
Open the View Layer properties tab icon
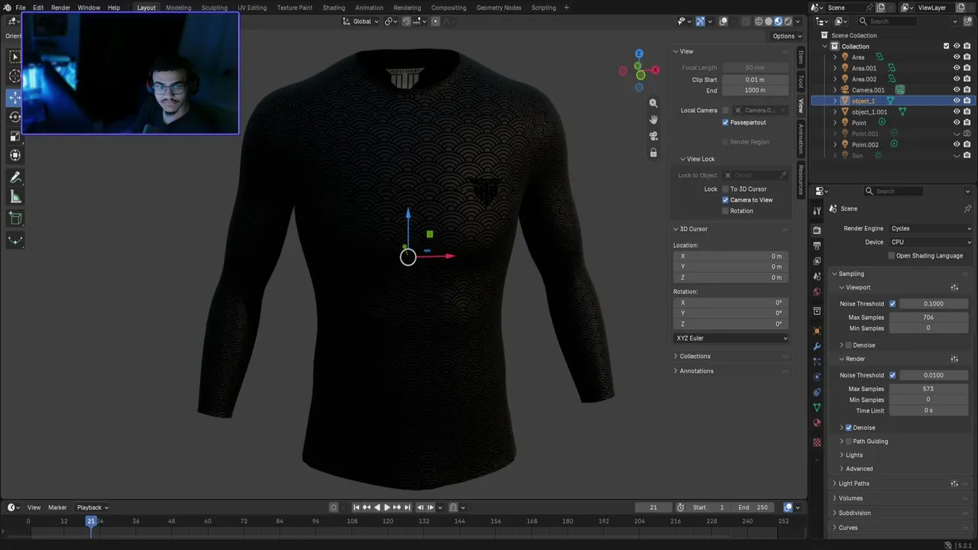[817, 261]
